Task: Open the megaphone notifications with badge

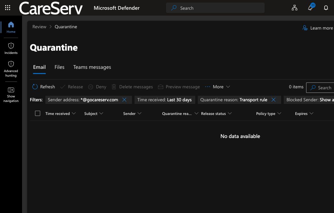Action: coord(311,7)
